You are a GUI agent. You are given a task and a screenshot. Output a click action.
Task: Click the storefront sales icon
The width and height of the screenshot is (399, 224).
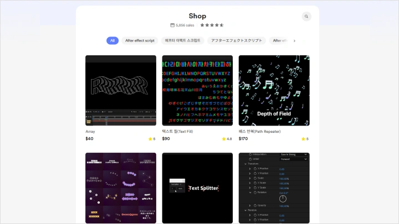172,25
